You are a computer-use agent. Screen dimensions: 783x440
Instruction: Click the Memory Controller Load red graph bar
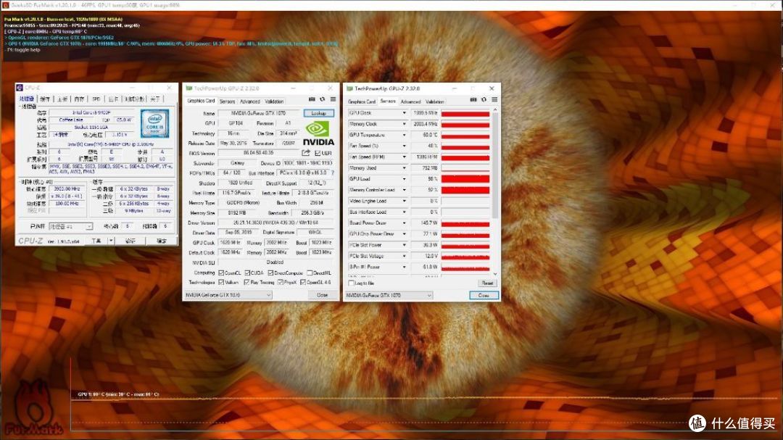point(465,190)
